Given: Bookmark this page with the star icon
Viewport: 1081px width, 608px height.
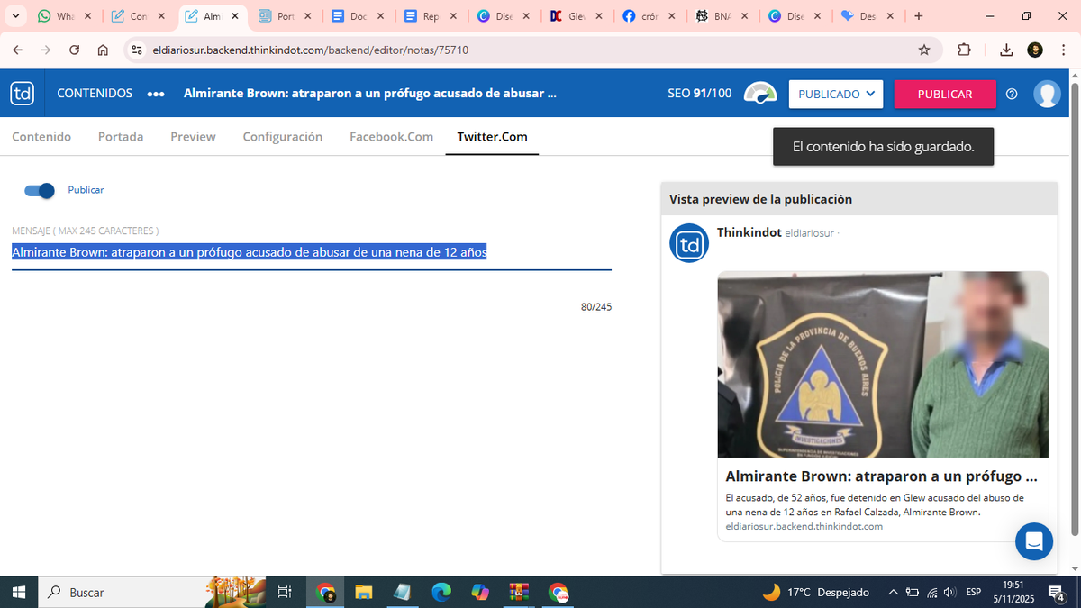Looking at the screenshot, I should [x=924, y=50].
